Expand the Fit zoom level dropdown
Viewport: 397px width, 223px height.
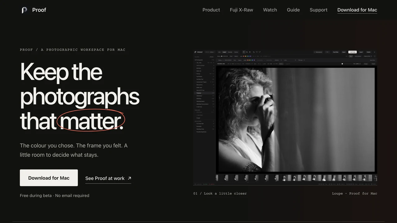tap(357, 64)
